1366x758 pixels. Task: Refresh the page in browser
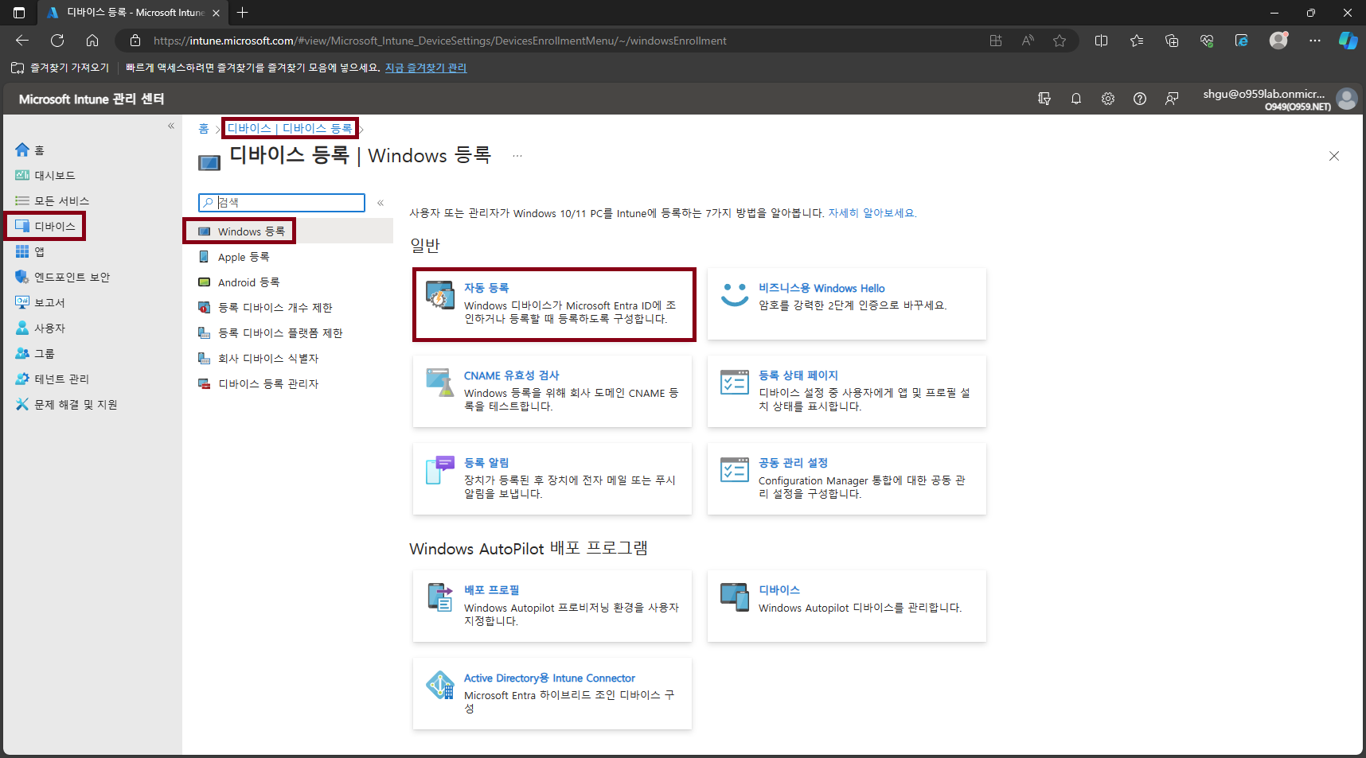[x=57, y=41]
